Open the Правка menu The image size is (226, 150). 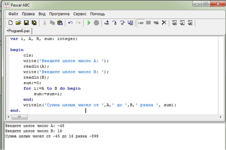[x=28, y=14]
